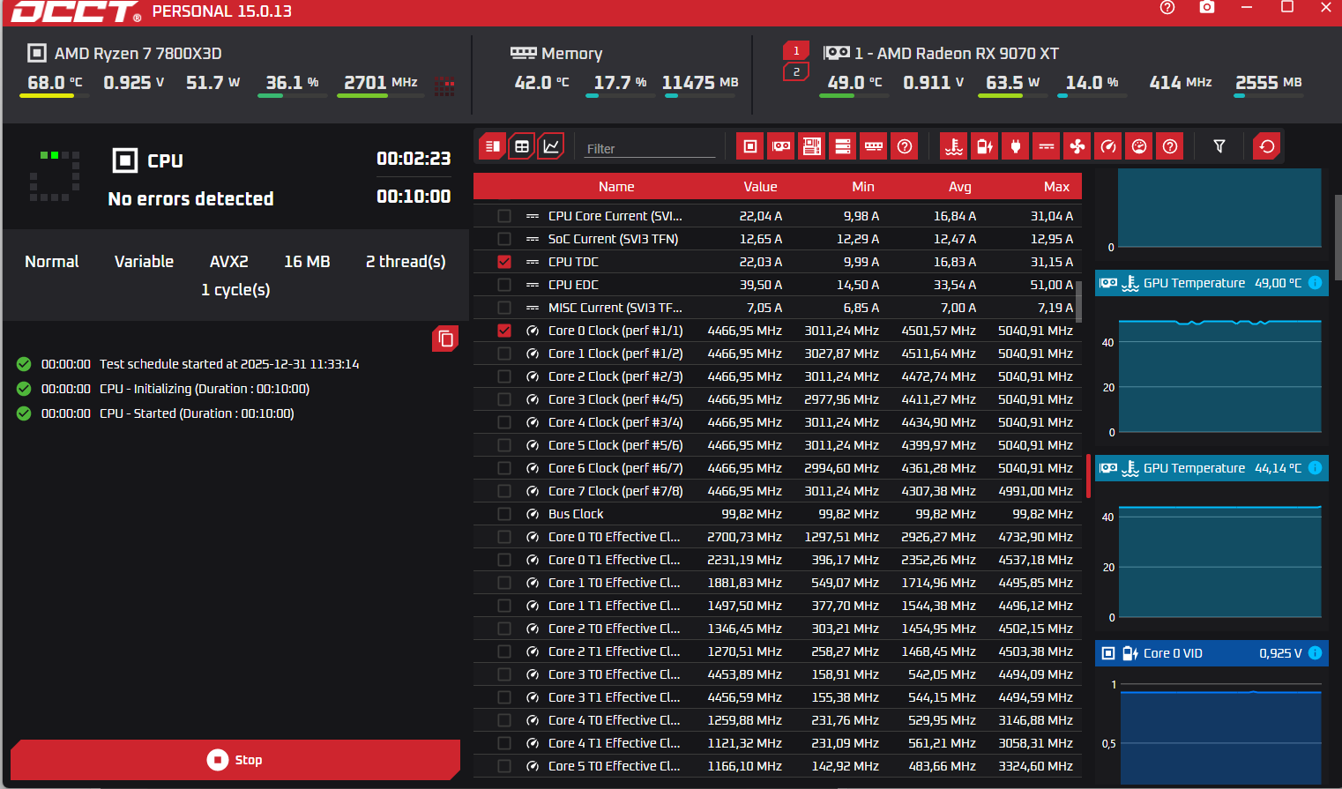Screen dimensions: 1342x789
Task: Toggle the temperature sensor type filter
Action: click(954, 146)
